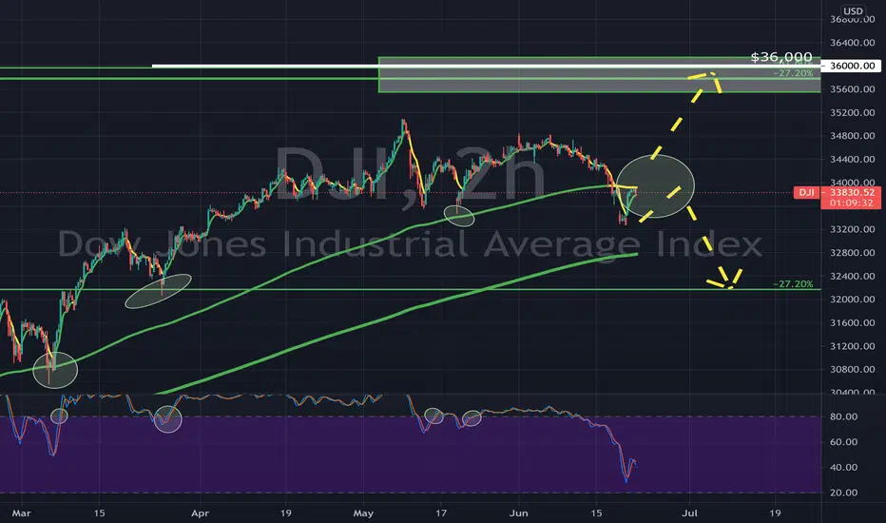Click the 31200.00 price axis value
The image size is (886, 523).
tap(852, 346)
